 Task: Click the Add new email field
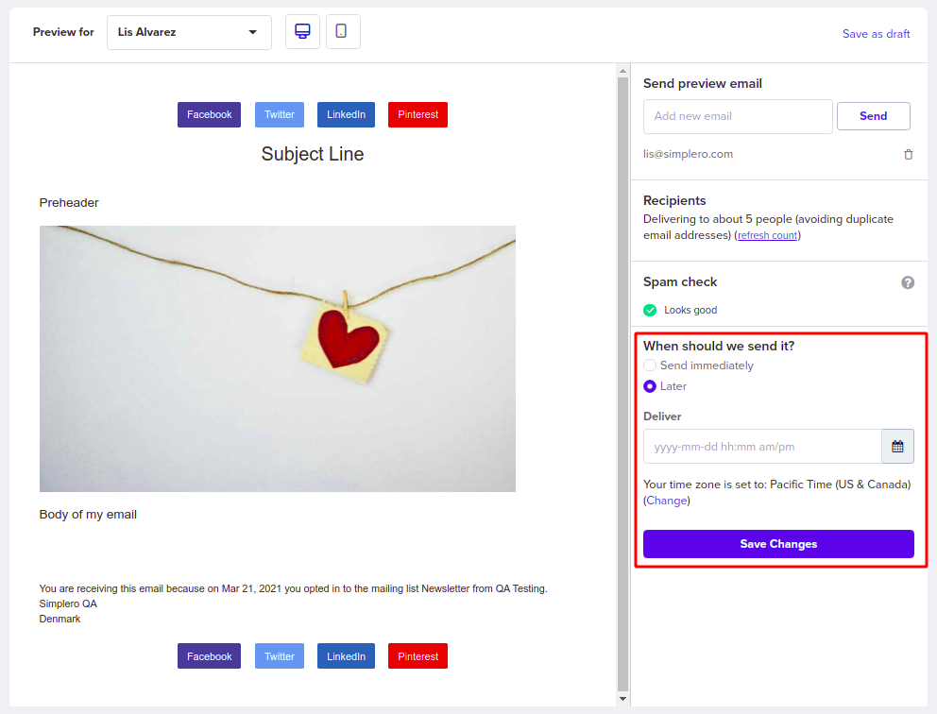738,116
